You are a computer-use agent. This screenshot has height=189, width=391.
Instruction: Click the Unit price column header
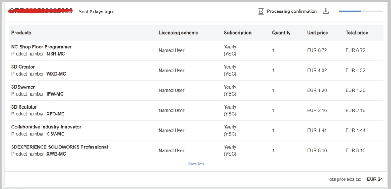(317, 33)
